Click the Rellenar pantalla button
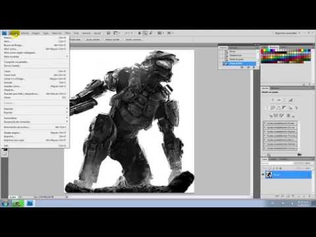Screen dimensions: 316x237 113,39
